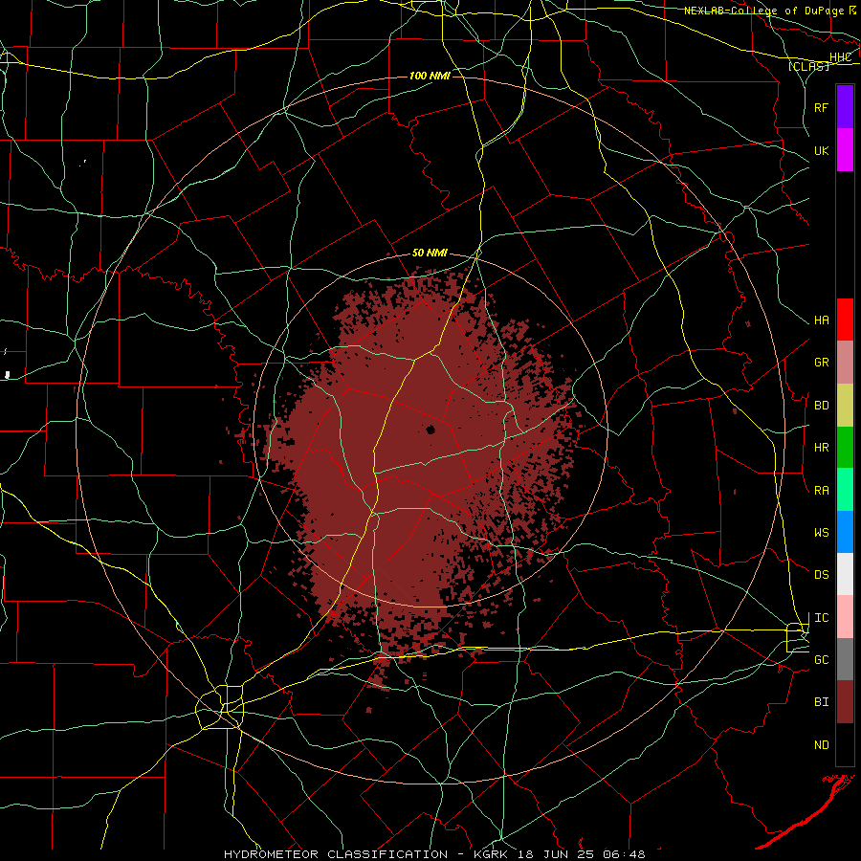Viewport: 861px width, 861px height.
Task: Click the 'HHC' product code text
Action: tap(840, 57)
